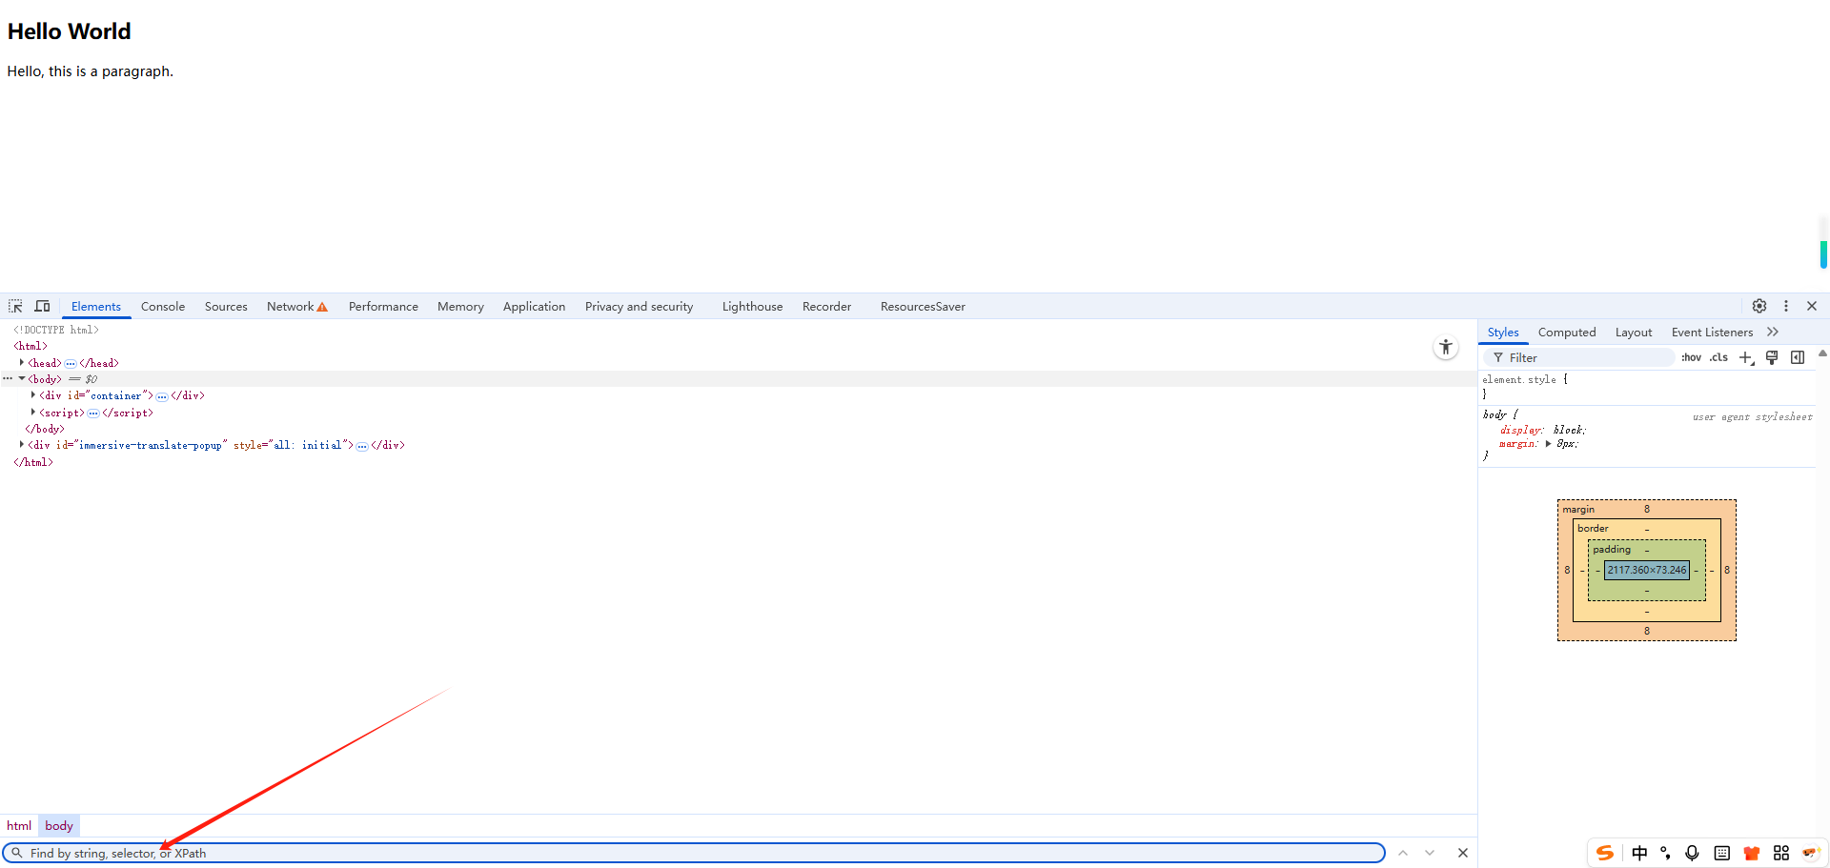Click the ellipsis badge in the container div
1830x868 pixels.
[x=162, y=395]
